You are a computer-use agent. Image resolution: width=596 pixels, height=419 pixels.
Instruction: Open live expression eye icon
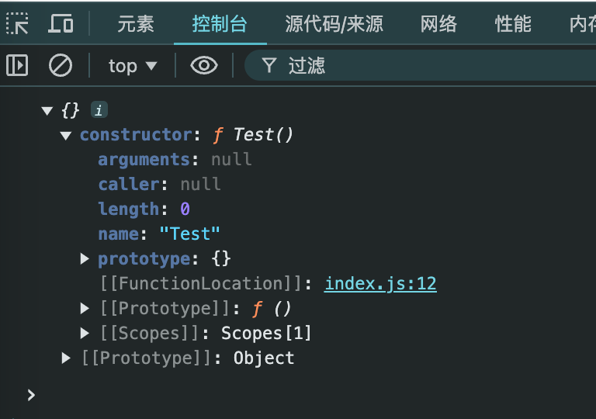[x=204, y=66]
